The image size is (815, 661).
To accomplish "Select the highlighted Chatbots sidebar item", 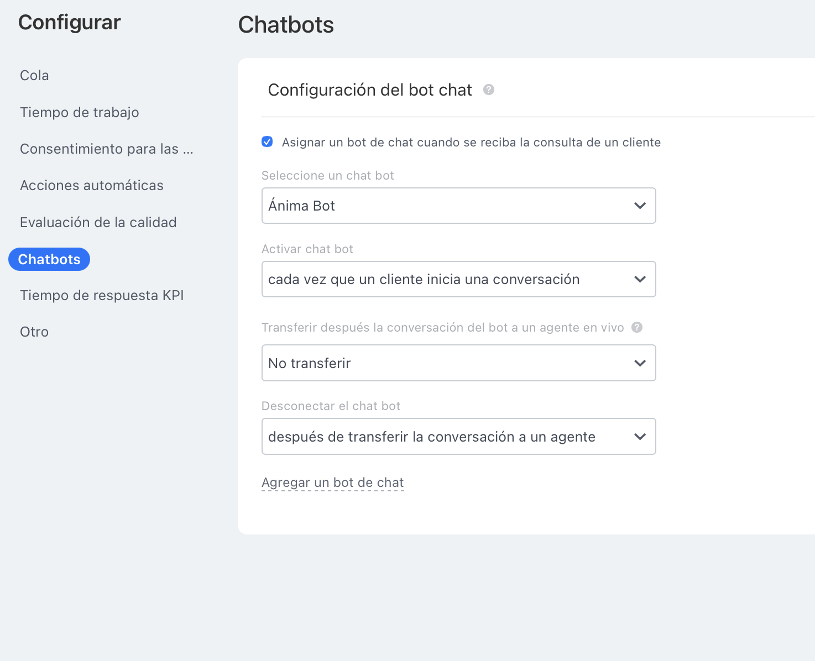I will 49,259.
